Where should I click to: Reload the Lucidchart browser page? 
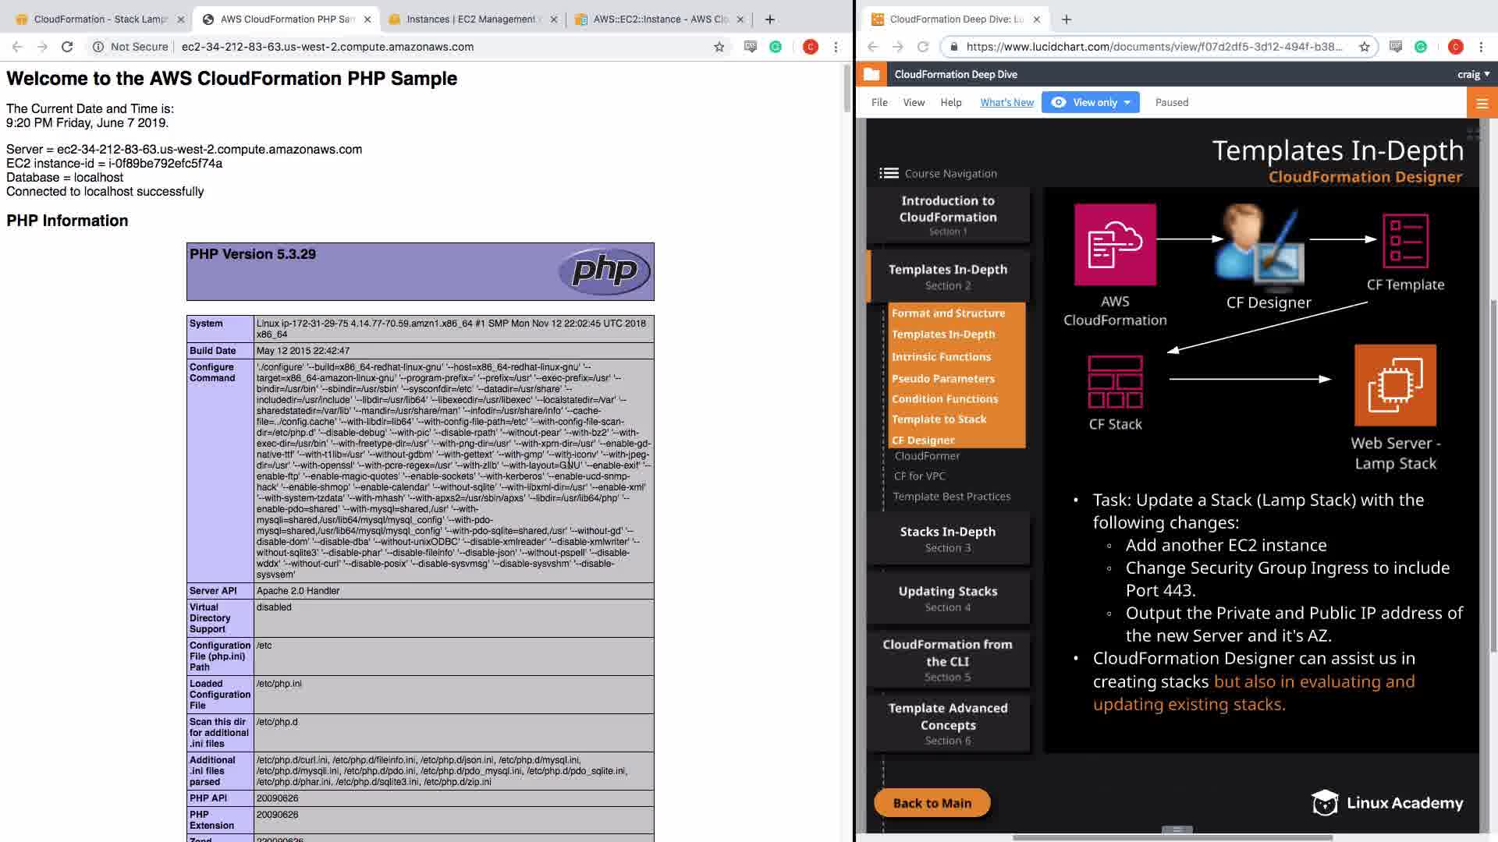[x=922, y=47]
